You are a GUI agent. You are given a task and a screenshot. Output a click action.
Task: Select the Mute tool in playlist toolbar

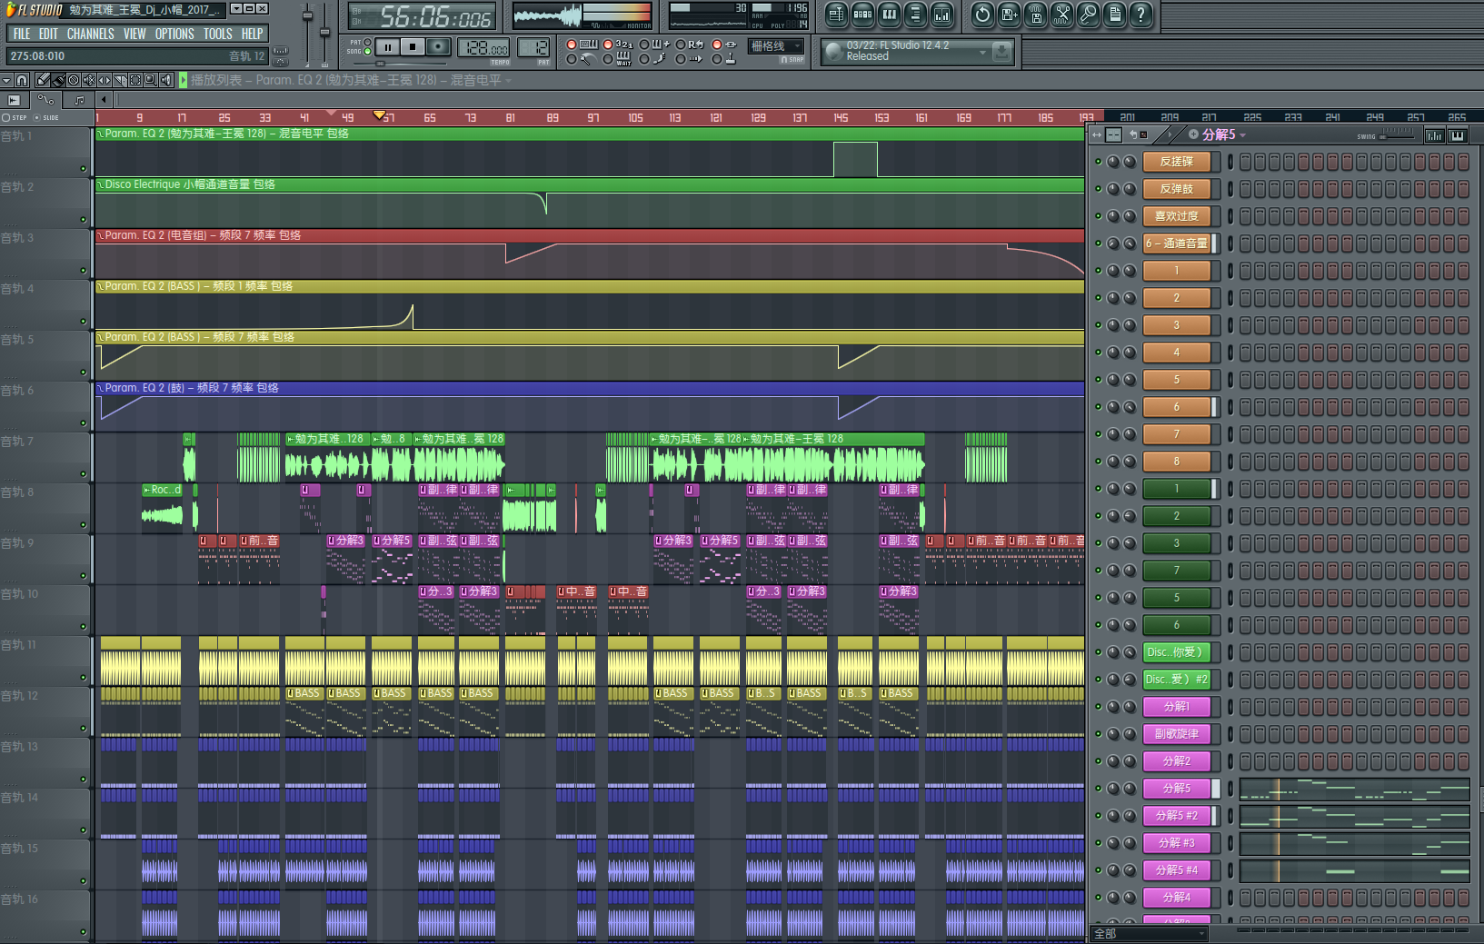89,80
